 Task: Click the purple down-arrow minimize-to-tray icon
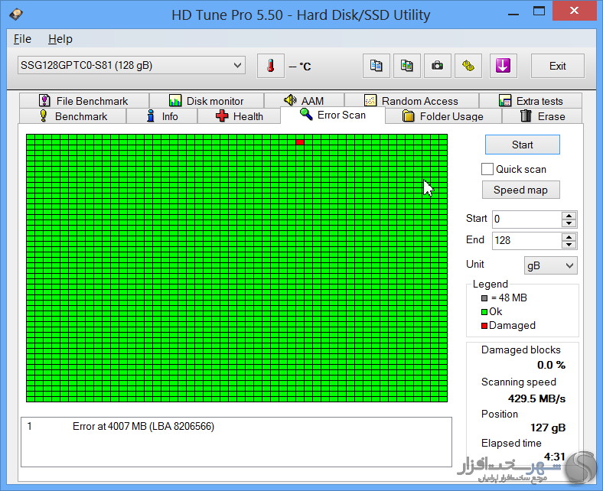pos(503,66)
